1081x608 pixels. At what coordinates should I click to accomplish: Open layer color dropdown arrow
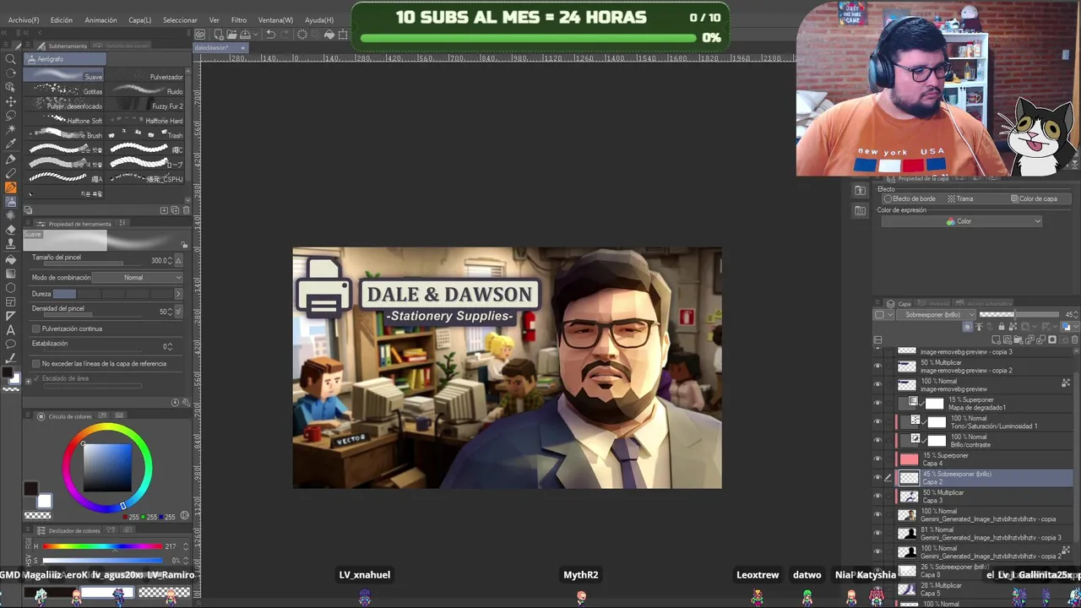tap(1076, 327)
